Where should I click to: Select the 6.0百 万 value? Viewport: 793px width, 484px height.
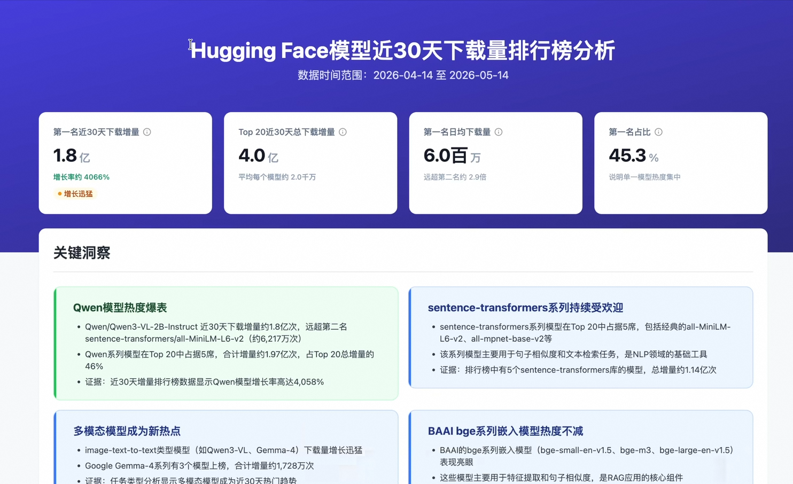click(452, 156)
